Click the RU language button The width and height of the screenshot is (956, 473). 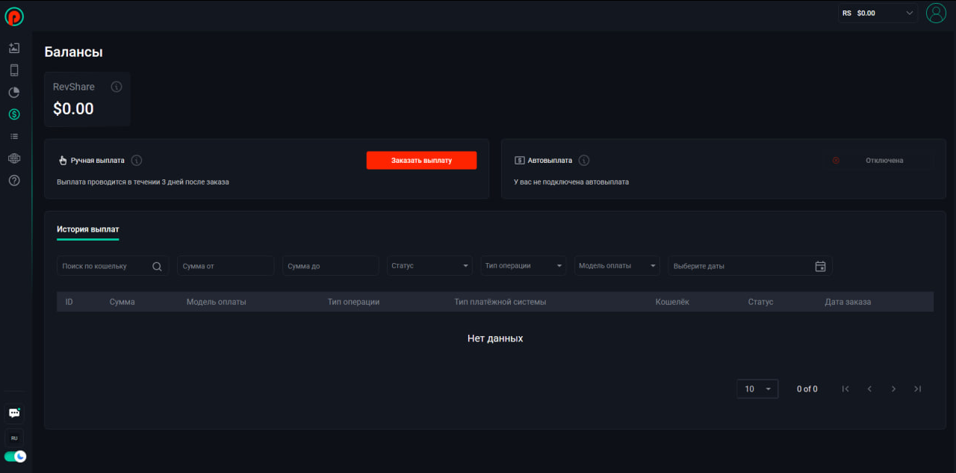(x=14, y=438)
